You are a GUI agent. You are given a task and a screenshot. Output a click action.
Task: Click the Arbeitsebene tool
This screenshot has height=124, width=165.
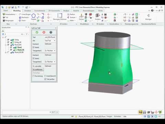click(x=10, y=14)
